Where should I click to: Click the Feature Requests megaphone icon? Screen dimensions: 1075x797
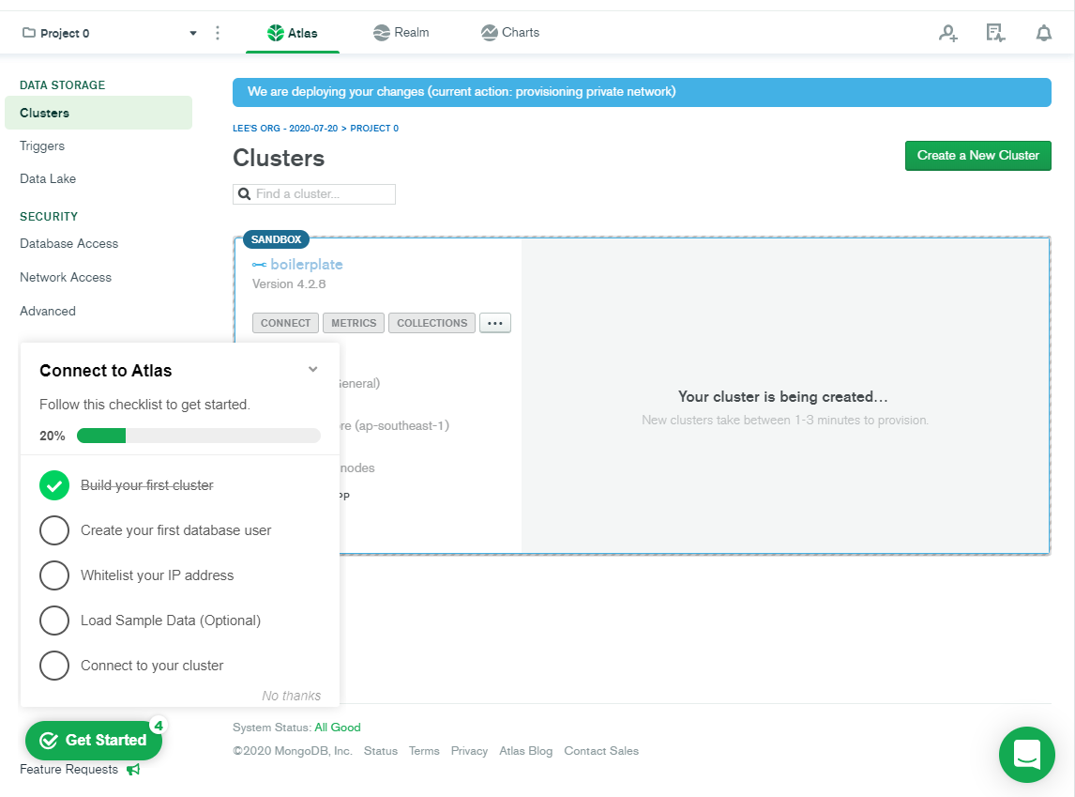pos(133,770)
